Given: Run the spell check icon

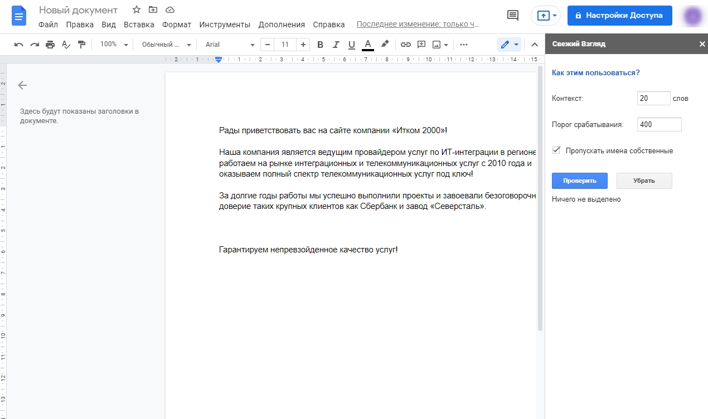Looking at the screenshot, I should 66,45.
